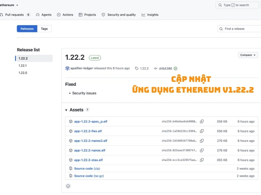Viewport: 261px width, 195px height.
Task: Click the apaillier-ledger avatar icon
Action: coord(67,68)
